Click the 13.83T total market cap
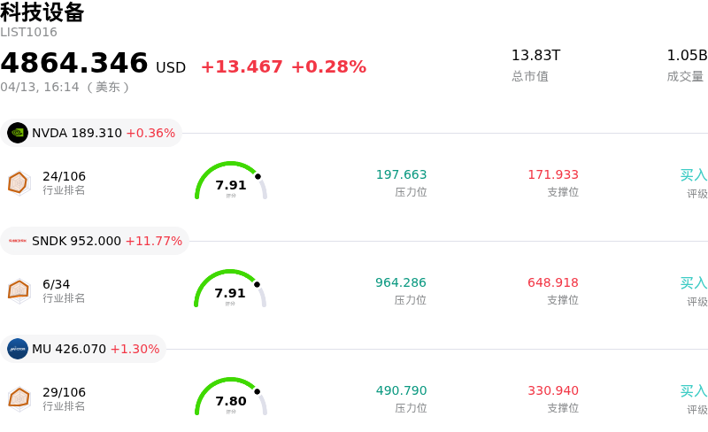This screenshot has height=432, width=708. tap(535, 56)
